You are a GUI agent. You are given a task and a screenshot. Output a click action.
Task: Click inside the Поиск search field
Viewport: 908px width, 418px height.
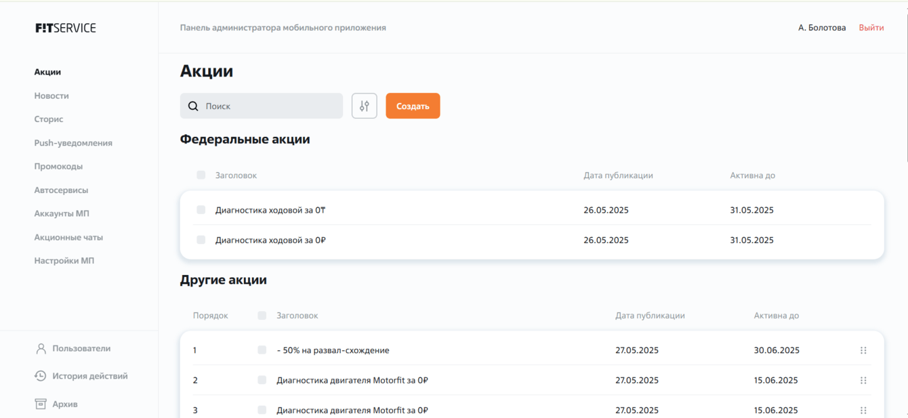[271, 106]
